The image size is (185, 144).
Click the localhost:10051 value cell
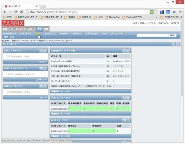tap(121, 61)
